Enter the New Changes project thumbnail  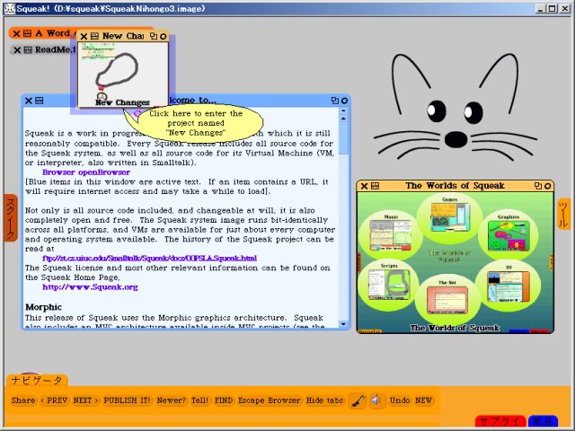coord(123,75)
